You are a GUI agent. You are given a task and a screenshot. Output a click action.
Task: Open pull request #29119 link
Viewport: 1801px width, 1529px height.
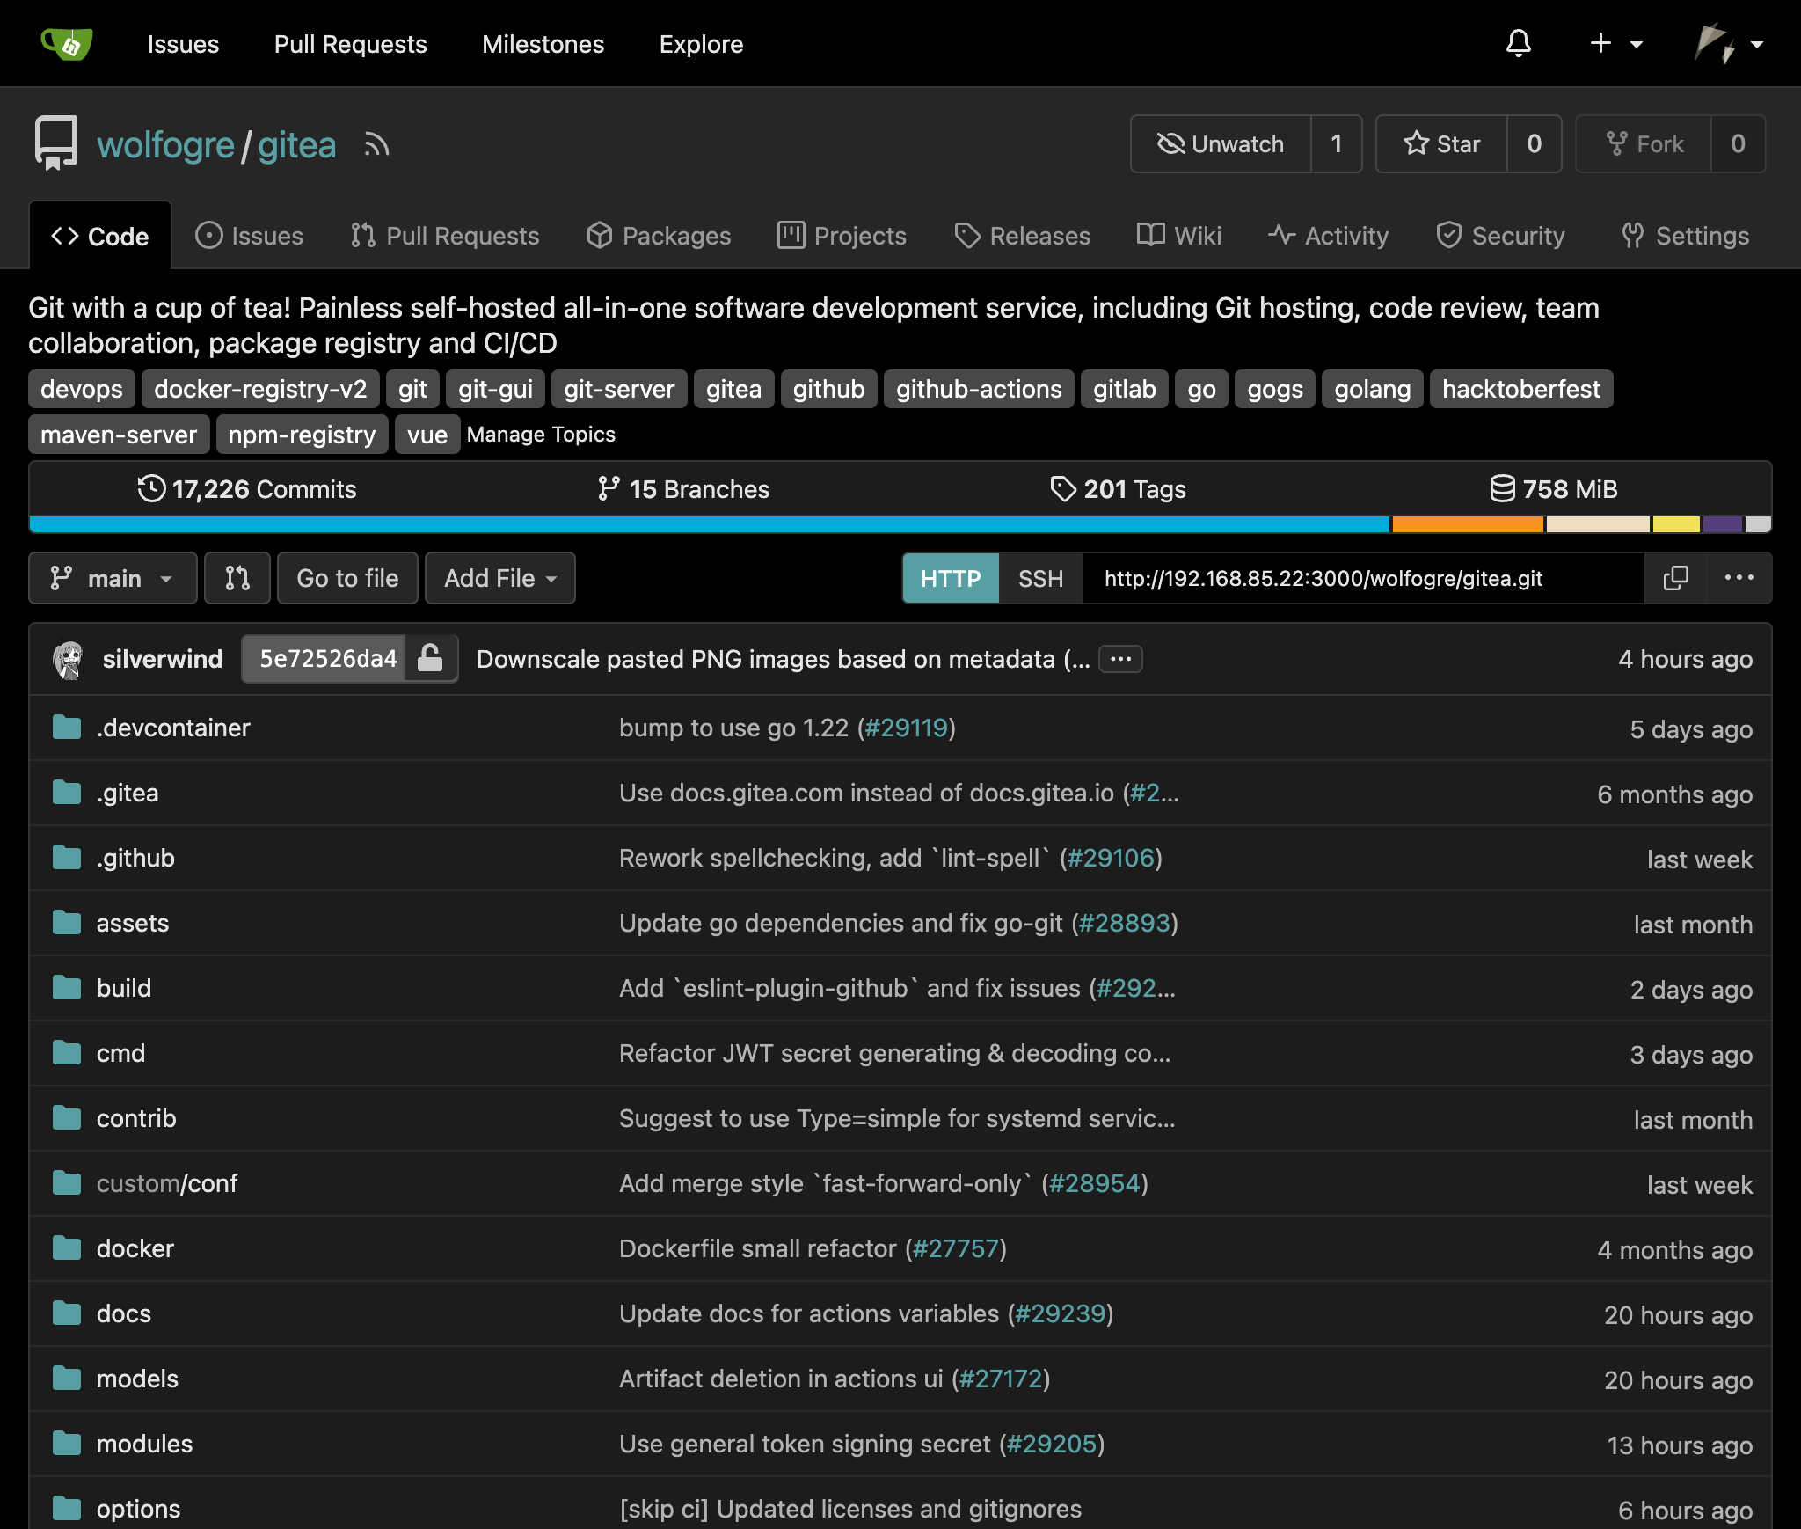[907, 728]
